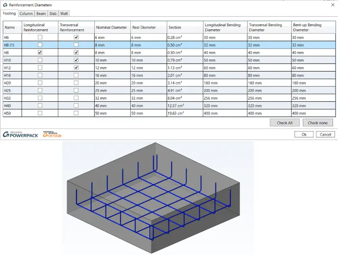The height and width of the screenshot is (255, 338).
Task: Uncheck Longitudinal Reinforcement for H8
Action: pyautogui.click(x=40, y=52)
